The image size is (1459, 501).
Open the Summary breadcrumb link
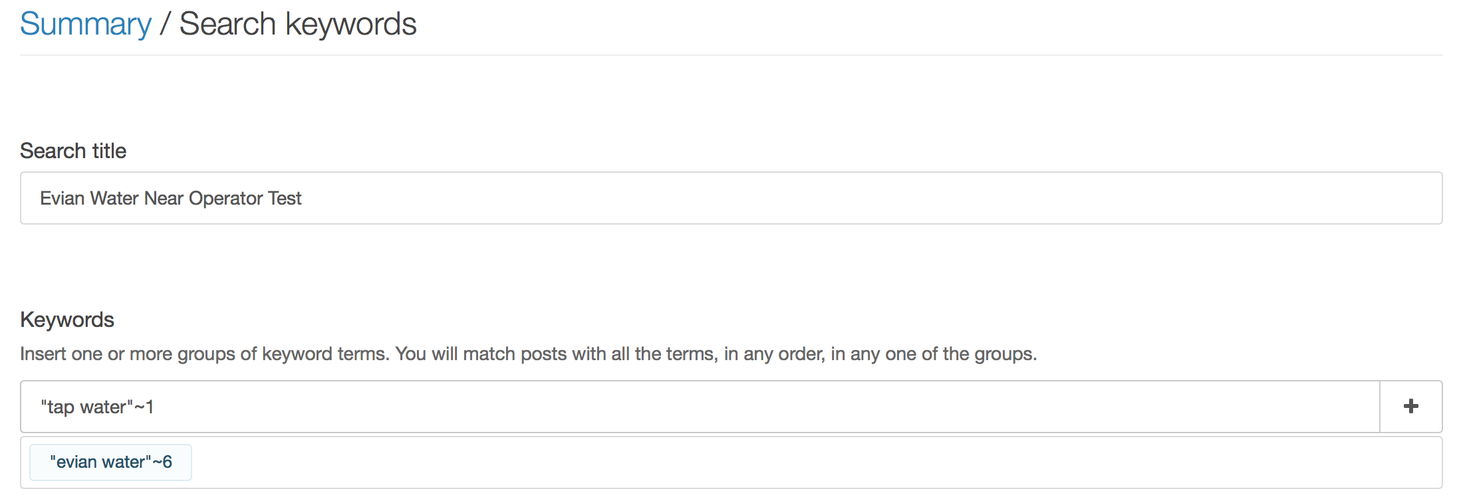(86, 25)
